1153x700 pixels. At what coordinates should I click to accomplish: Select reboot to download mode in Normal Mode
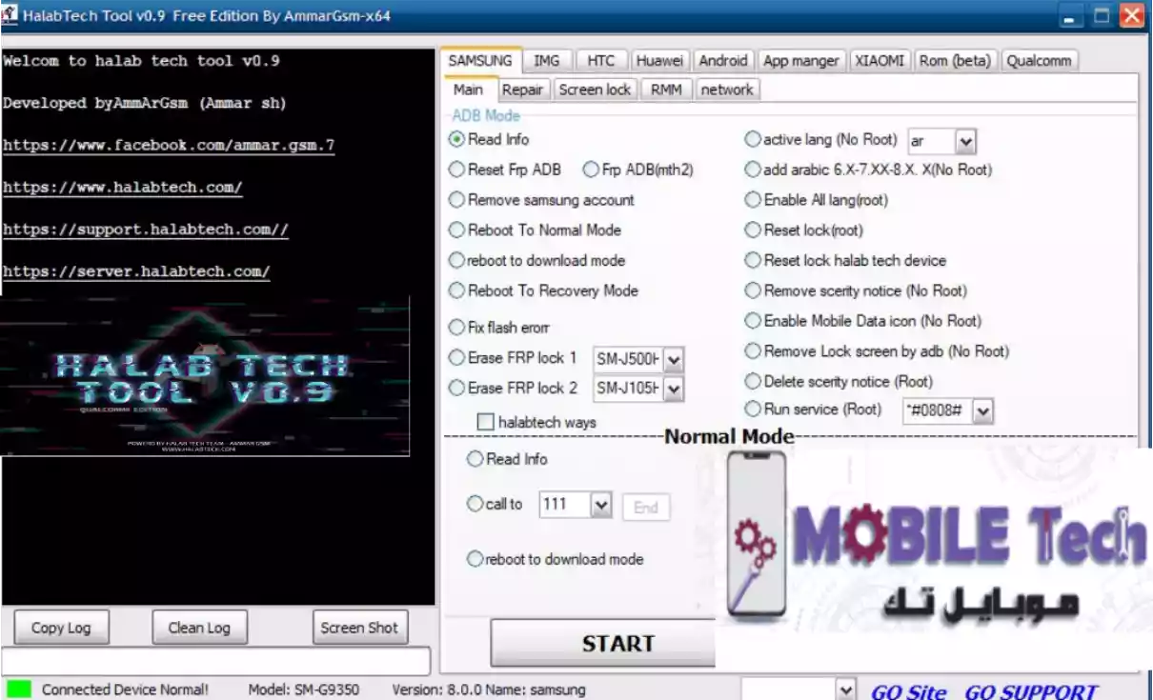click(x=556, y=559)
